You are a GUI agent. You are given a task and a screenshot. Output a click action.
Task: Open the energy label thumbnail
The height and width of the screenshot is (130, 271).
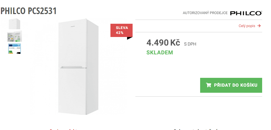click(x=15, y=48)
